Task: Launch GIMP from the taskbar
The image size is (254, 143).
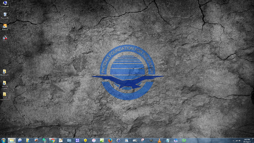Action: point(151,140)
